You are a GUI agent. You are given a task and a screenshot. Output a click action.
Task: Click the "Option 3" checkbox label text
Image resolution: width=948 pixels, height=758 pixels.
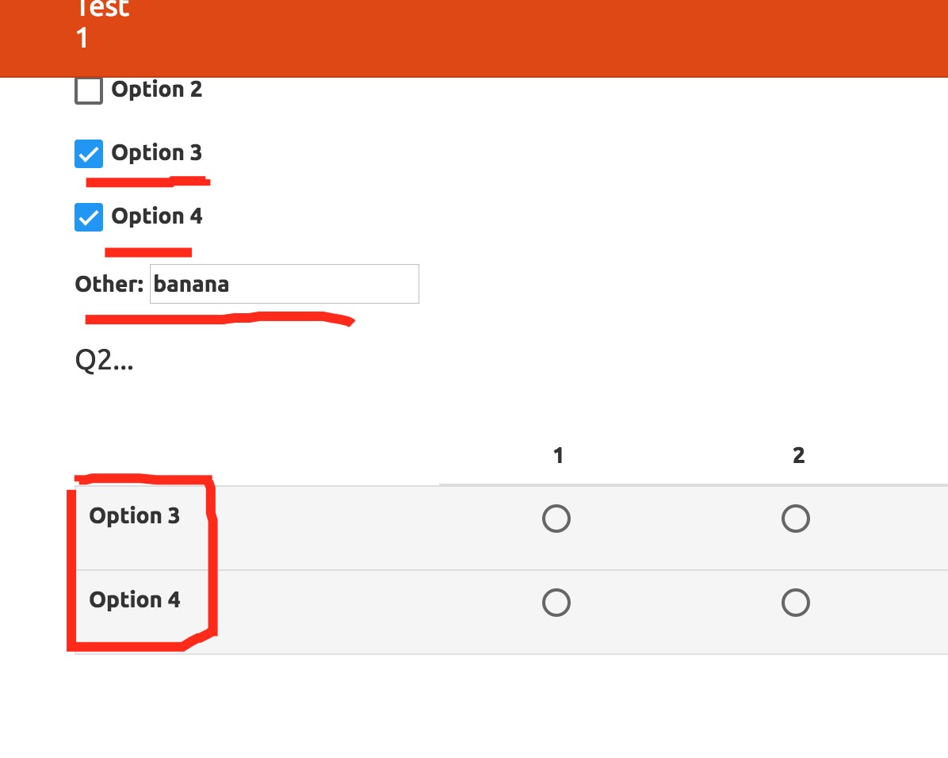coord(157,153)
